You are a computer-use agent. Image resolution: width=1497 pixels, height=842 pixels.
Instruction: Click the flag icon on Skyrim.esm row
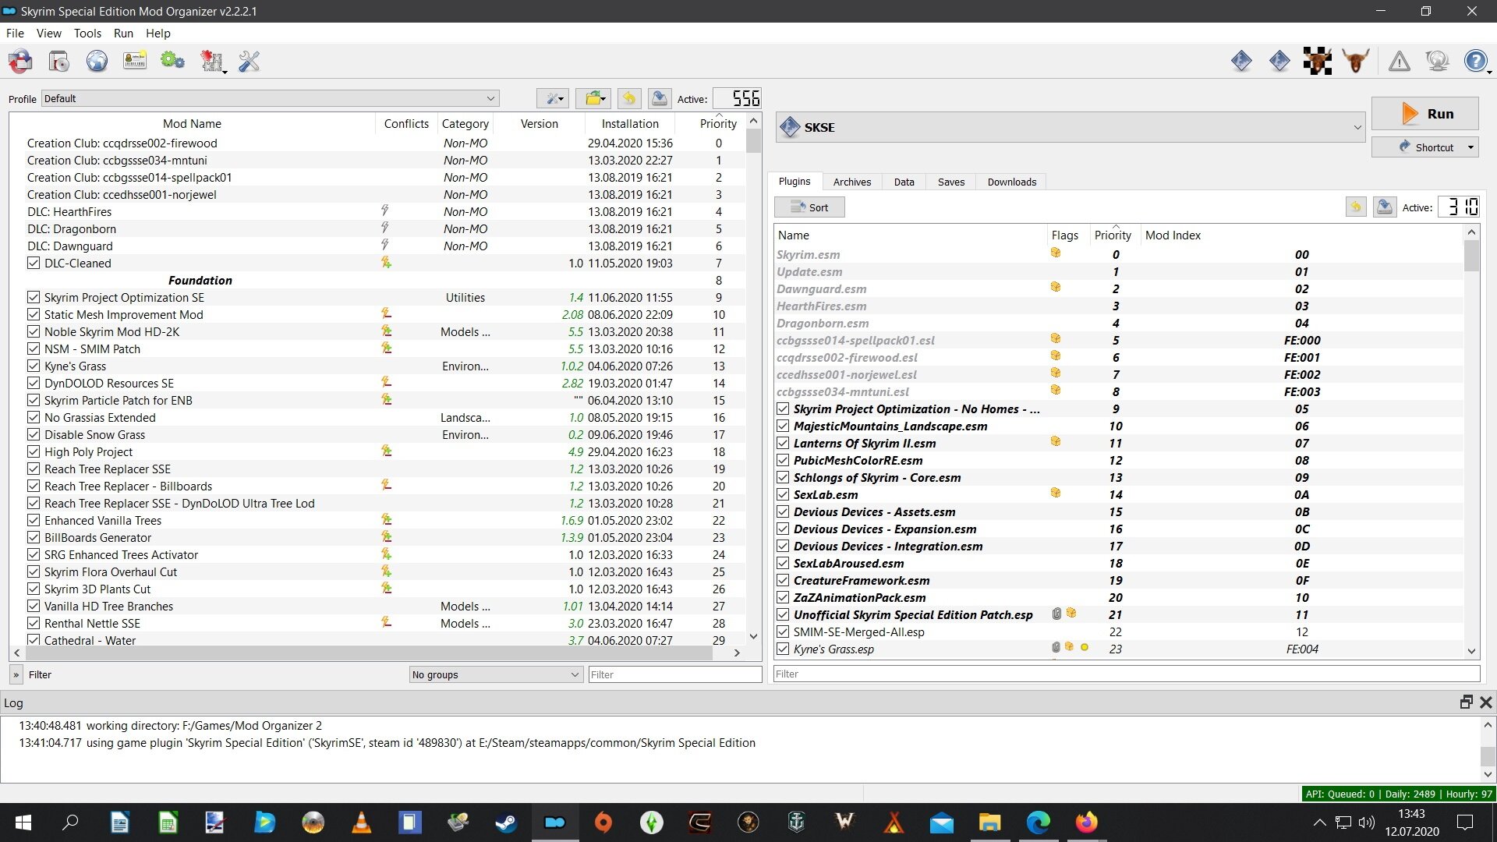pos(1055,253)
